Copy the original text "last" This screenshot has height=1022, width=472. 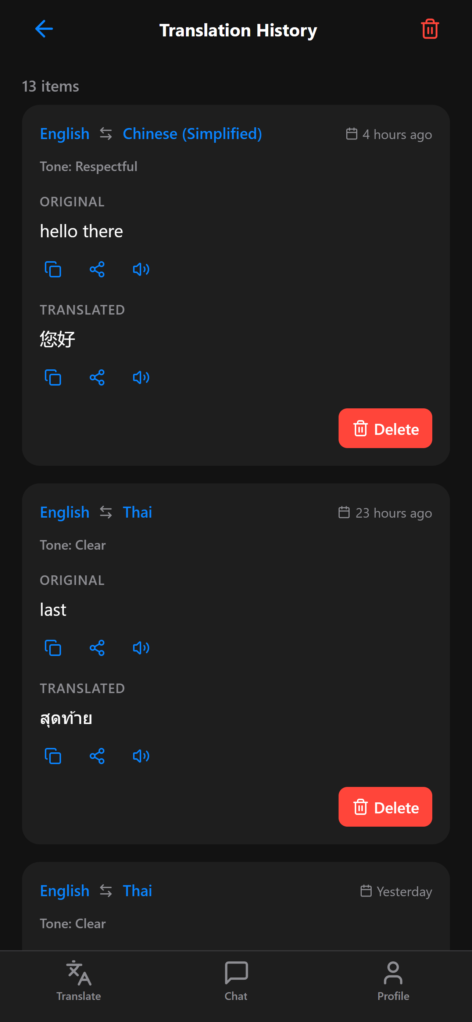(53, 648)
